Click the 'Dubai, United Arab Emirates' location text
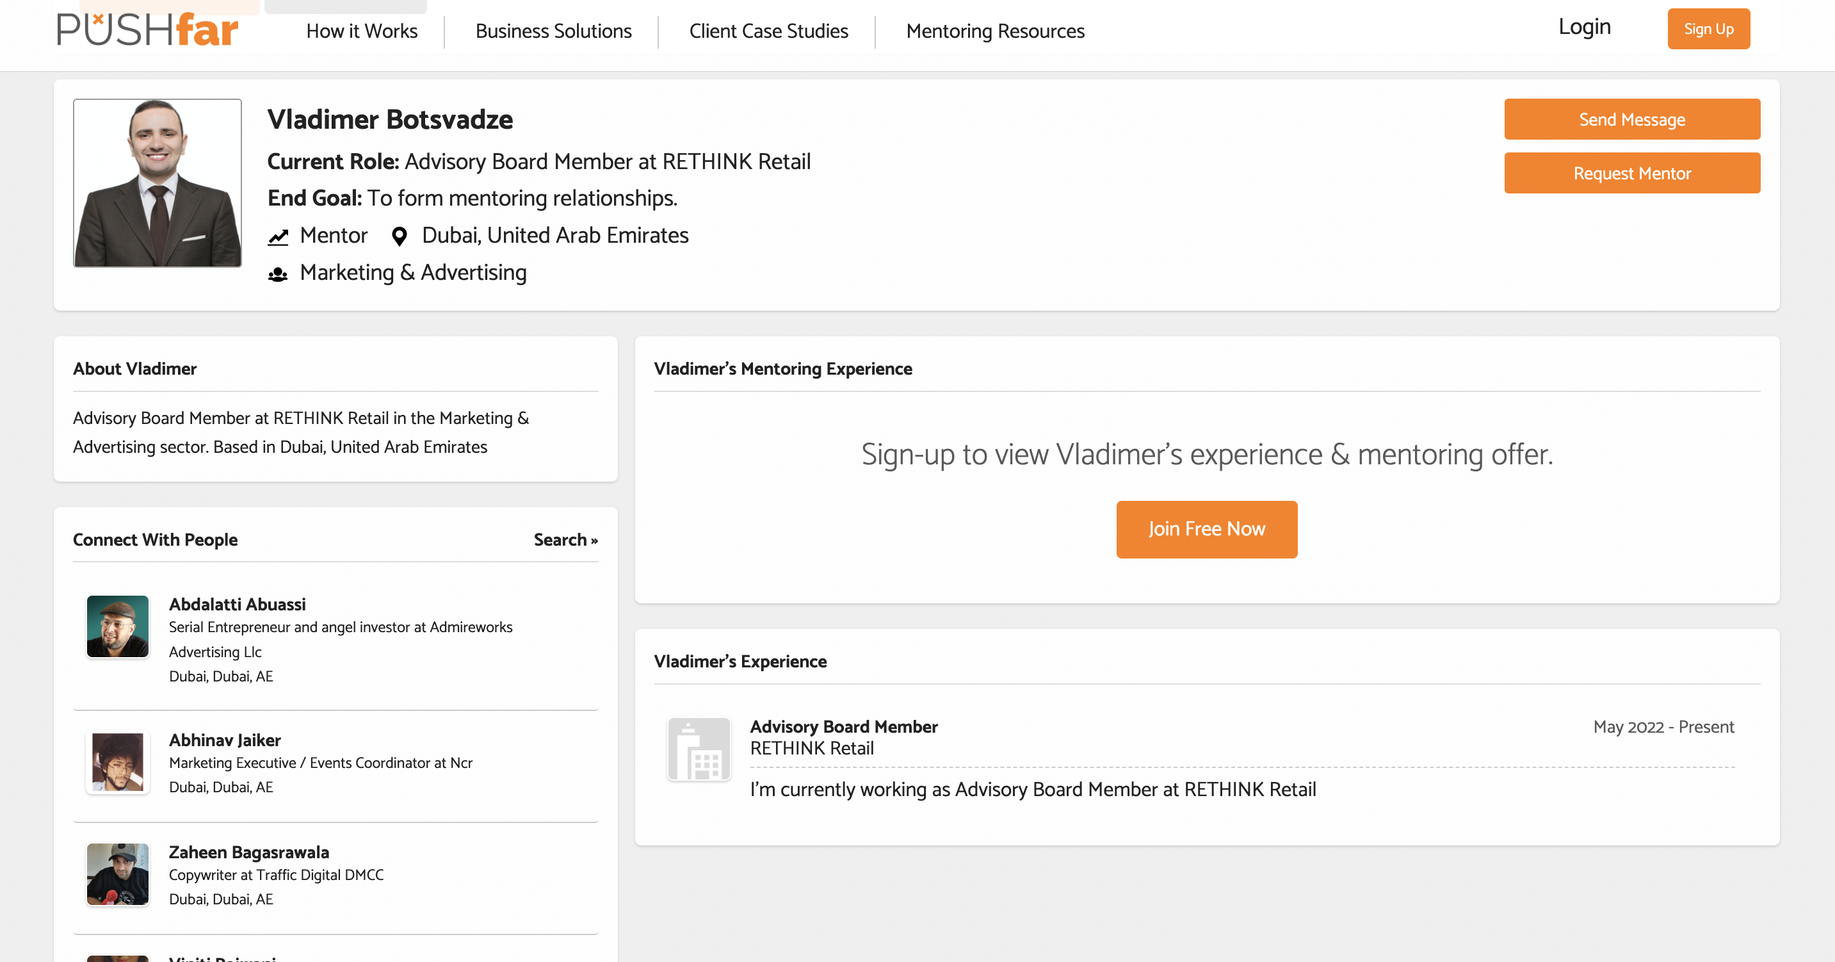This screenshot has width=1835, height=962. [555, 235]
